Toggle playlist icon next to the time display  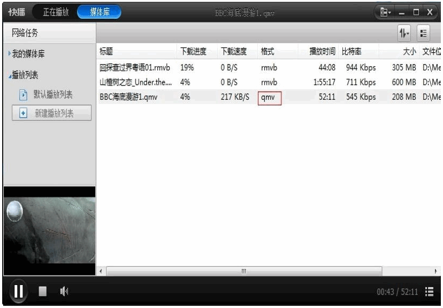click(430, 291)
